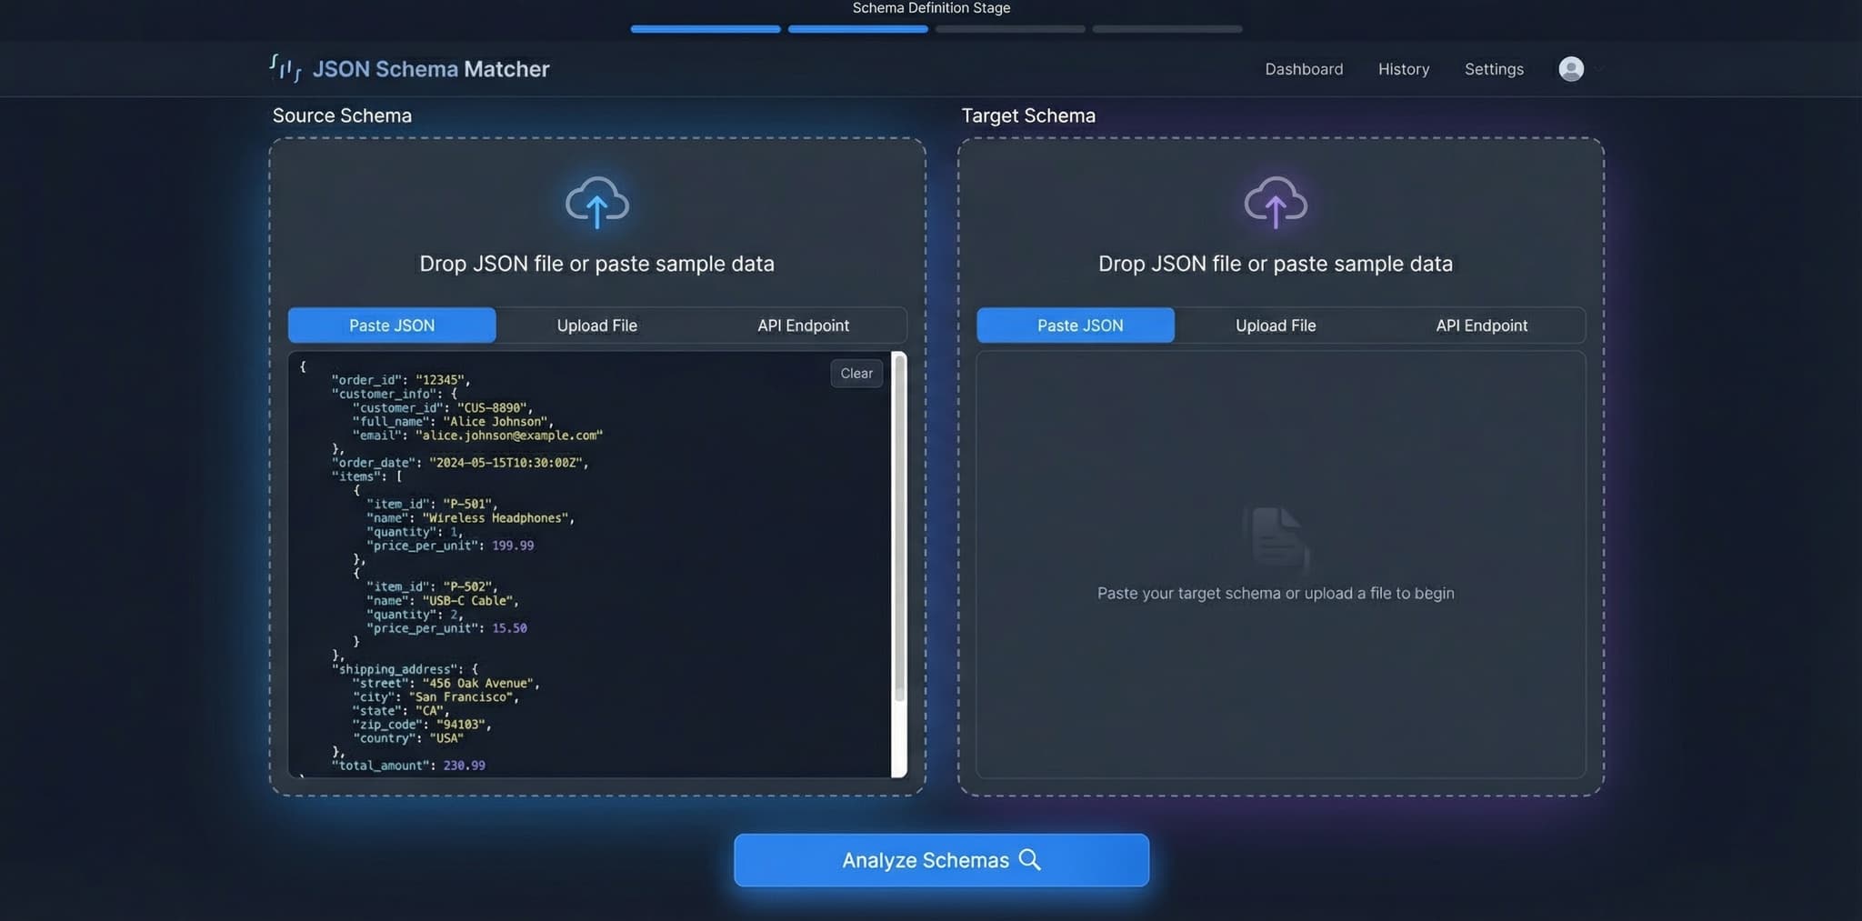The width and height of the screenshot is (1862, 921).
Task: Click the source JSON editor scrollbar
Action: (899, 527)
